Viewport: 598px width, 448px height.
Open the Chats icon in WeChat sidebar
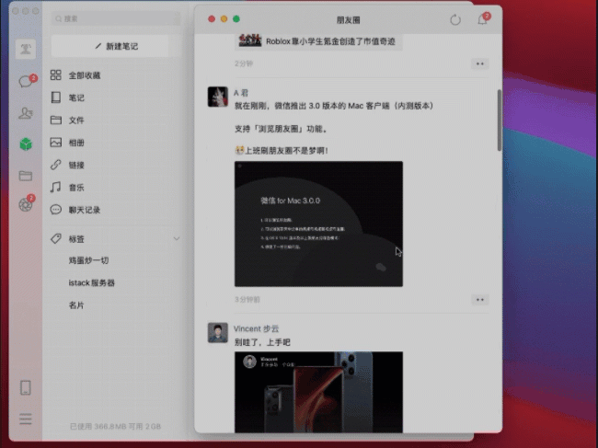[26, 81]
